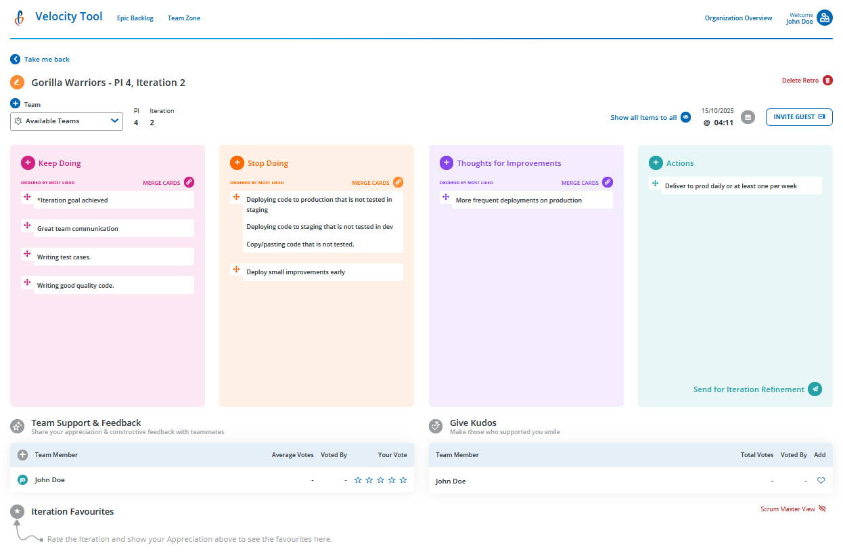Rate John Doe with the fifth star
843x558 pixels.
click(x=403, y=480)
